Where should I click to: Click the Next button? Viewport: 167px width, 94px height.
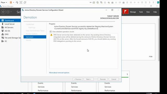point(88,79)
